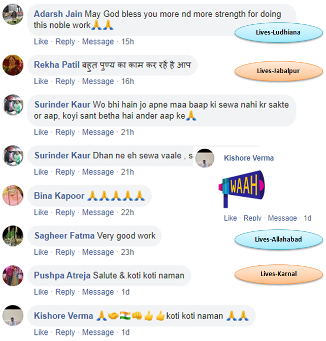Open Kishore Verma name link above sticker
Screen dimensions: 326x341
point(249,158)
